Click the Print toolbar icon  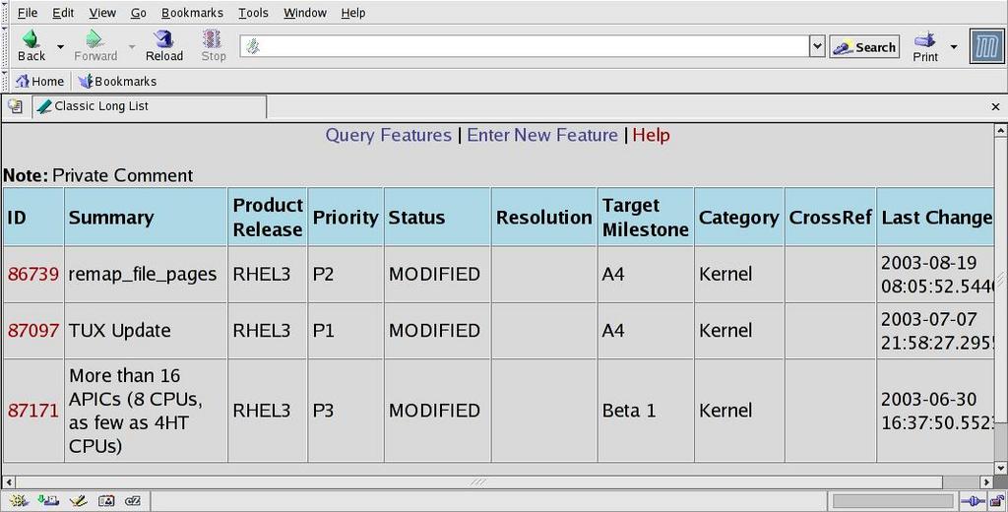924,45
